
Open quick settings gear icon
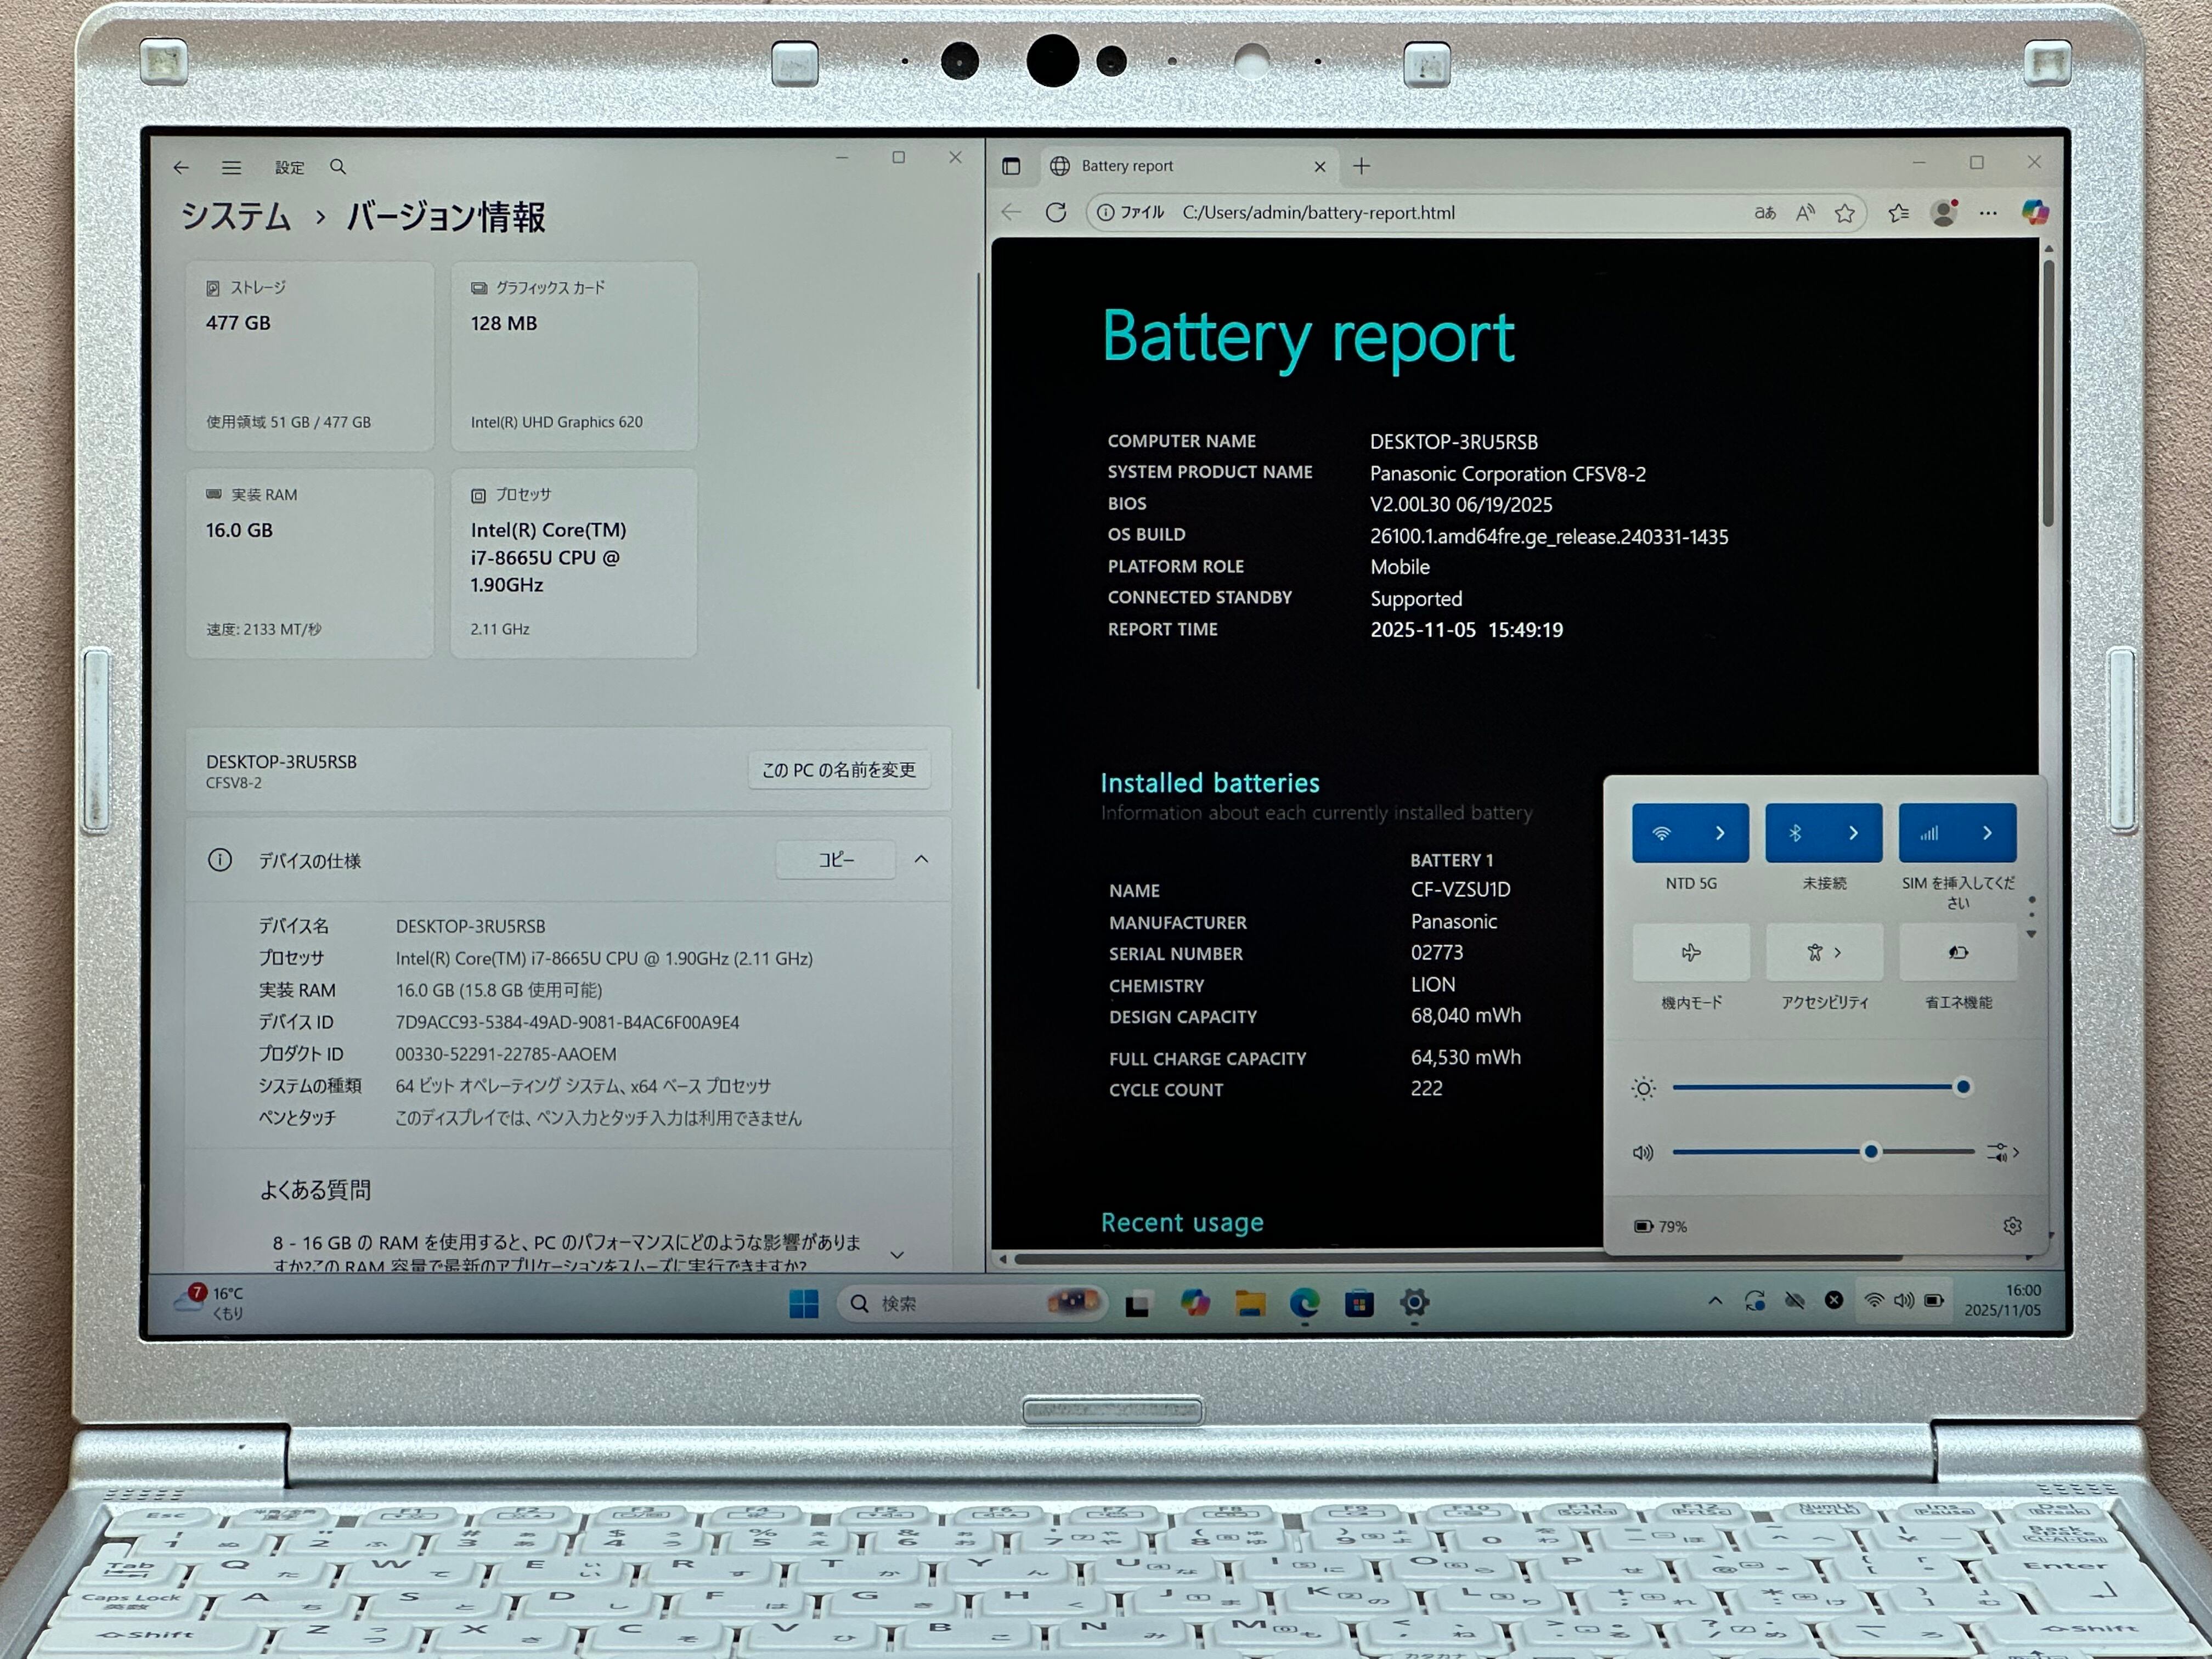(x=2012, y=1226)
